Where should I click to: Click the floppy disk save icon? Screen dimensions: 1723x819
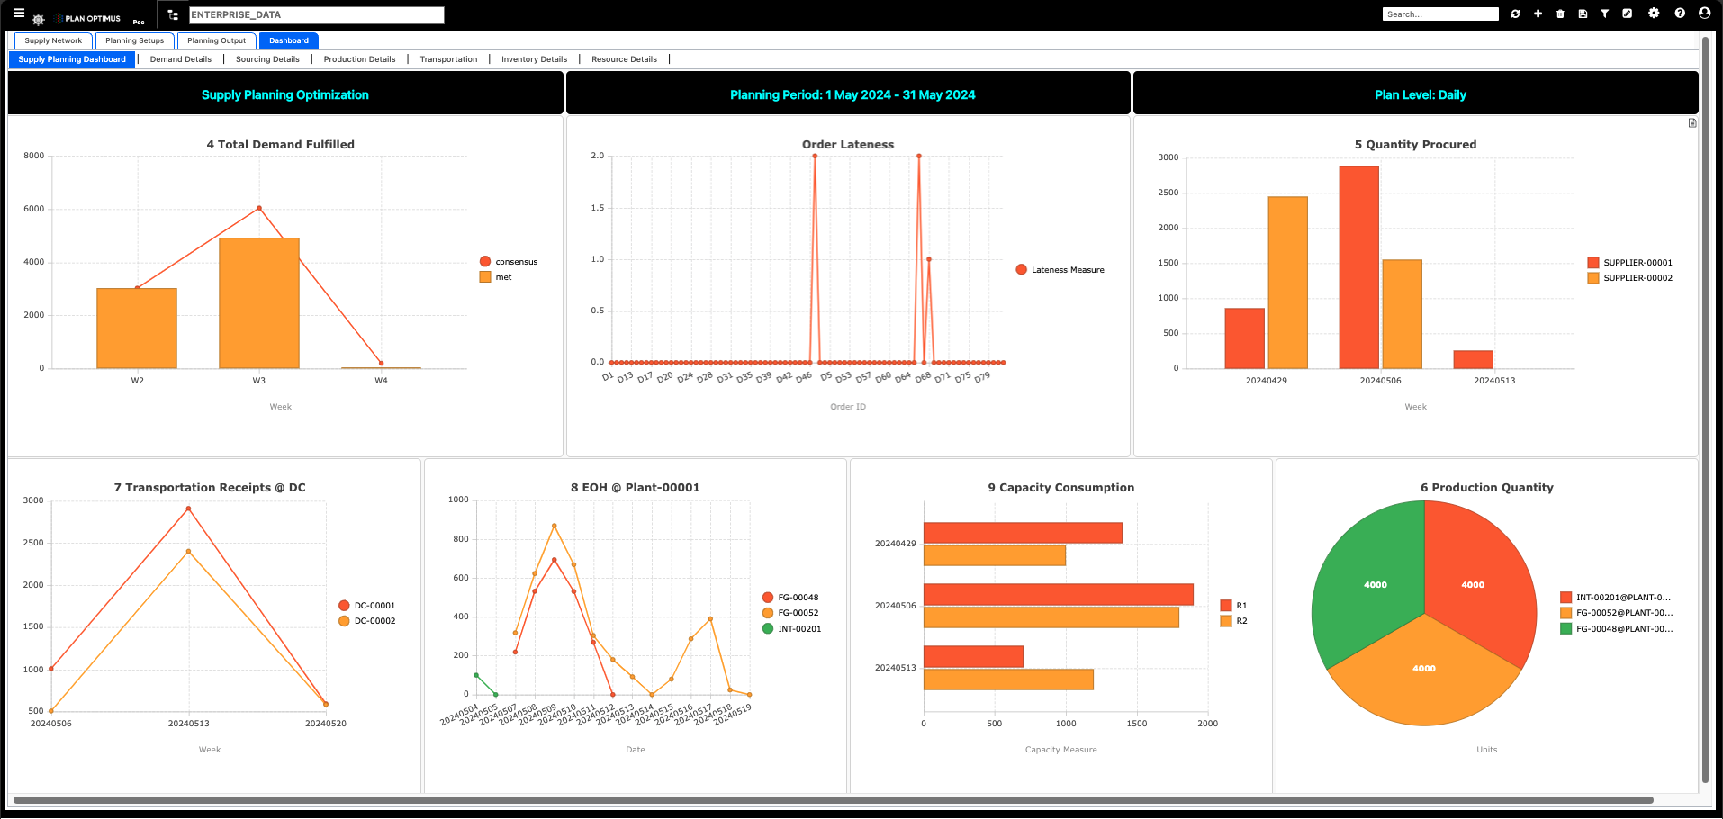[1583, 13]
